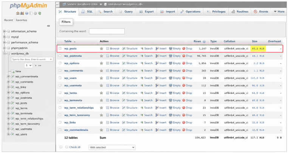The height and width of the screenshot is (153, 288).
Task: Click the log out door icon
Action: 22,13
